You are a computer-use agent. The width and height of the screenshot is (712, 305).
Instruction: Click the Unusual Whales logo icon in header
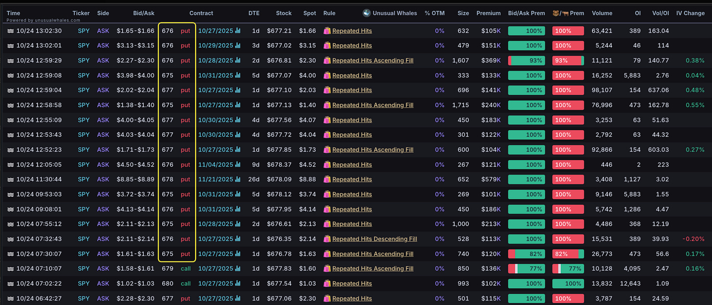[x=366, y=13]
